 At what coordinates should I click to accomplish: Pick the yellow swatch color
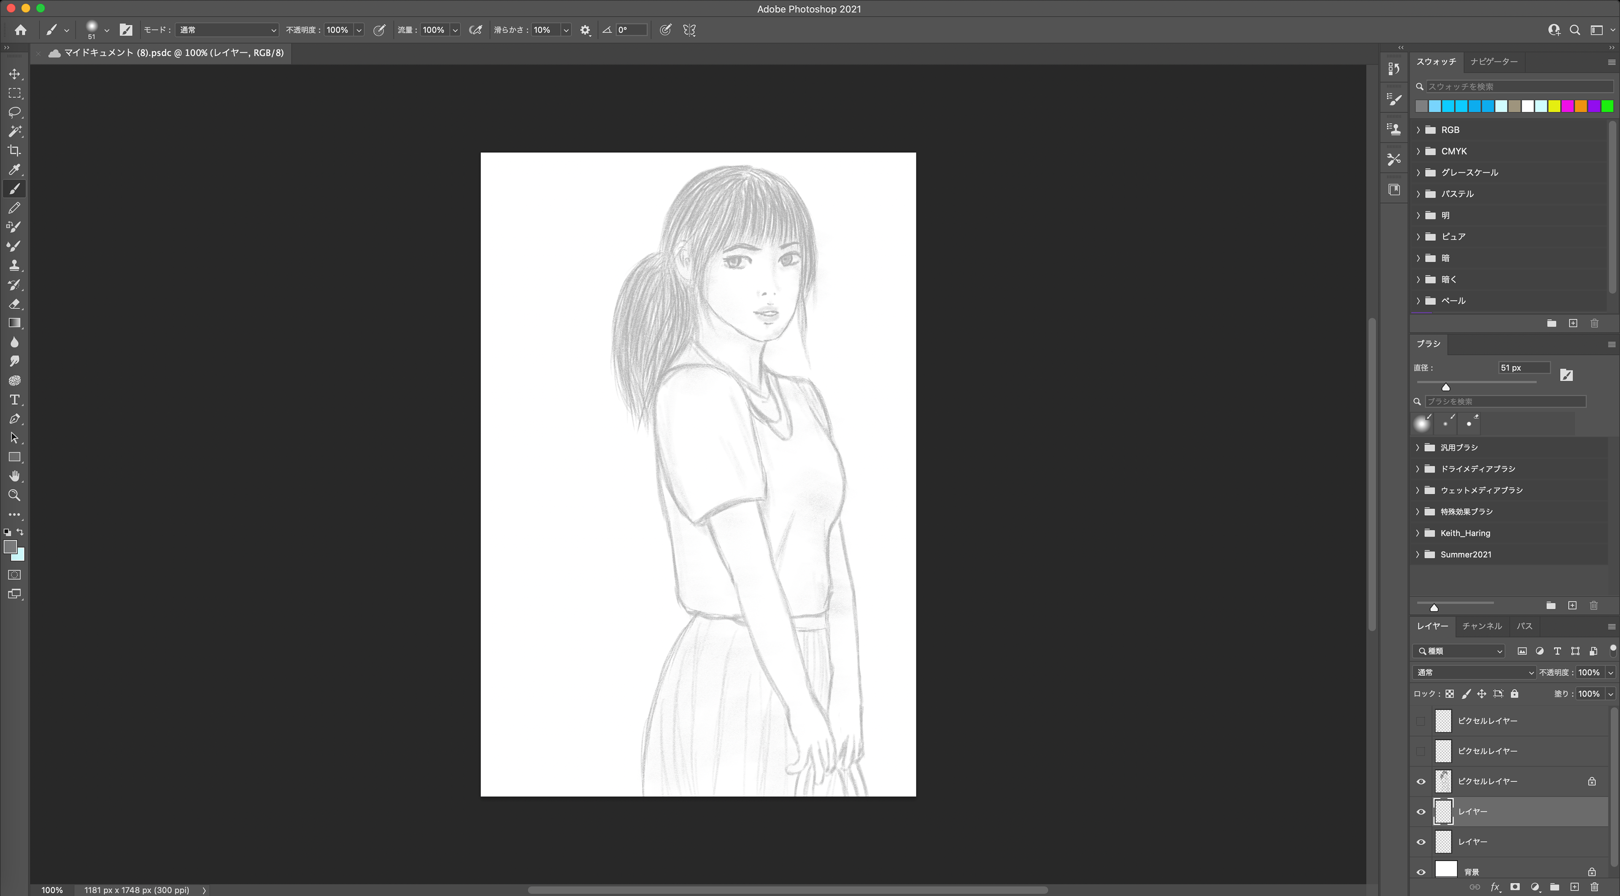coord(1554,106)
